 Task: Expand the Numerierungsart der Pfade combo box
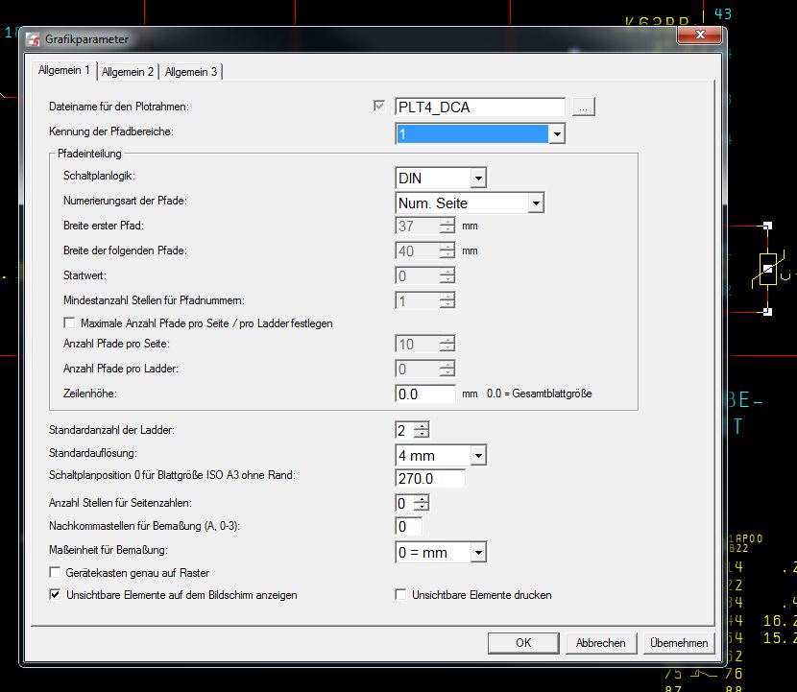point(536,203)
